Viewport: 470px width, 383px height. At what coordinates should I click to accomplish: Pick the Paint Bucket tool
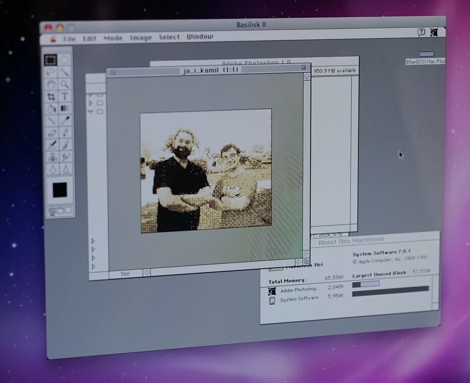coord(51,109)
